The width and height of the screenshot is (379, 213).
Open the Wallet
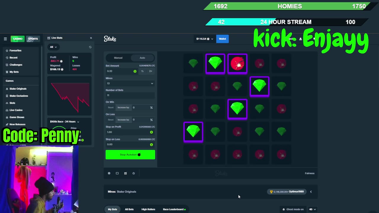[222, 39]
